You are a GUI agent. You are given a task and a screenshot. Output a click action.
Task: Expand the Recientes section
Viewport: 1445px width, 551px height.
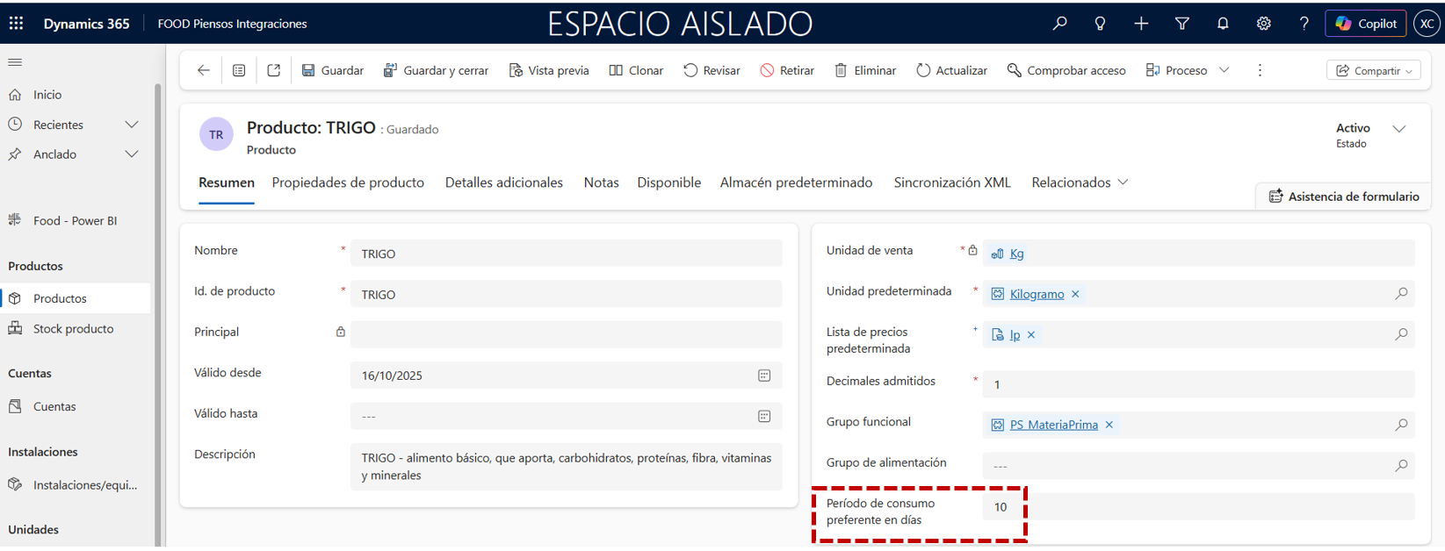click(132, 125)
